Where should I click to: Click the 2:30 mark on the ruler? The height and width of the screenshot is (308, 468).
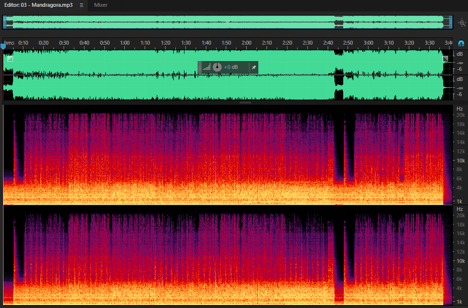[x=307, y=43]
